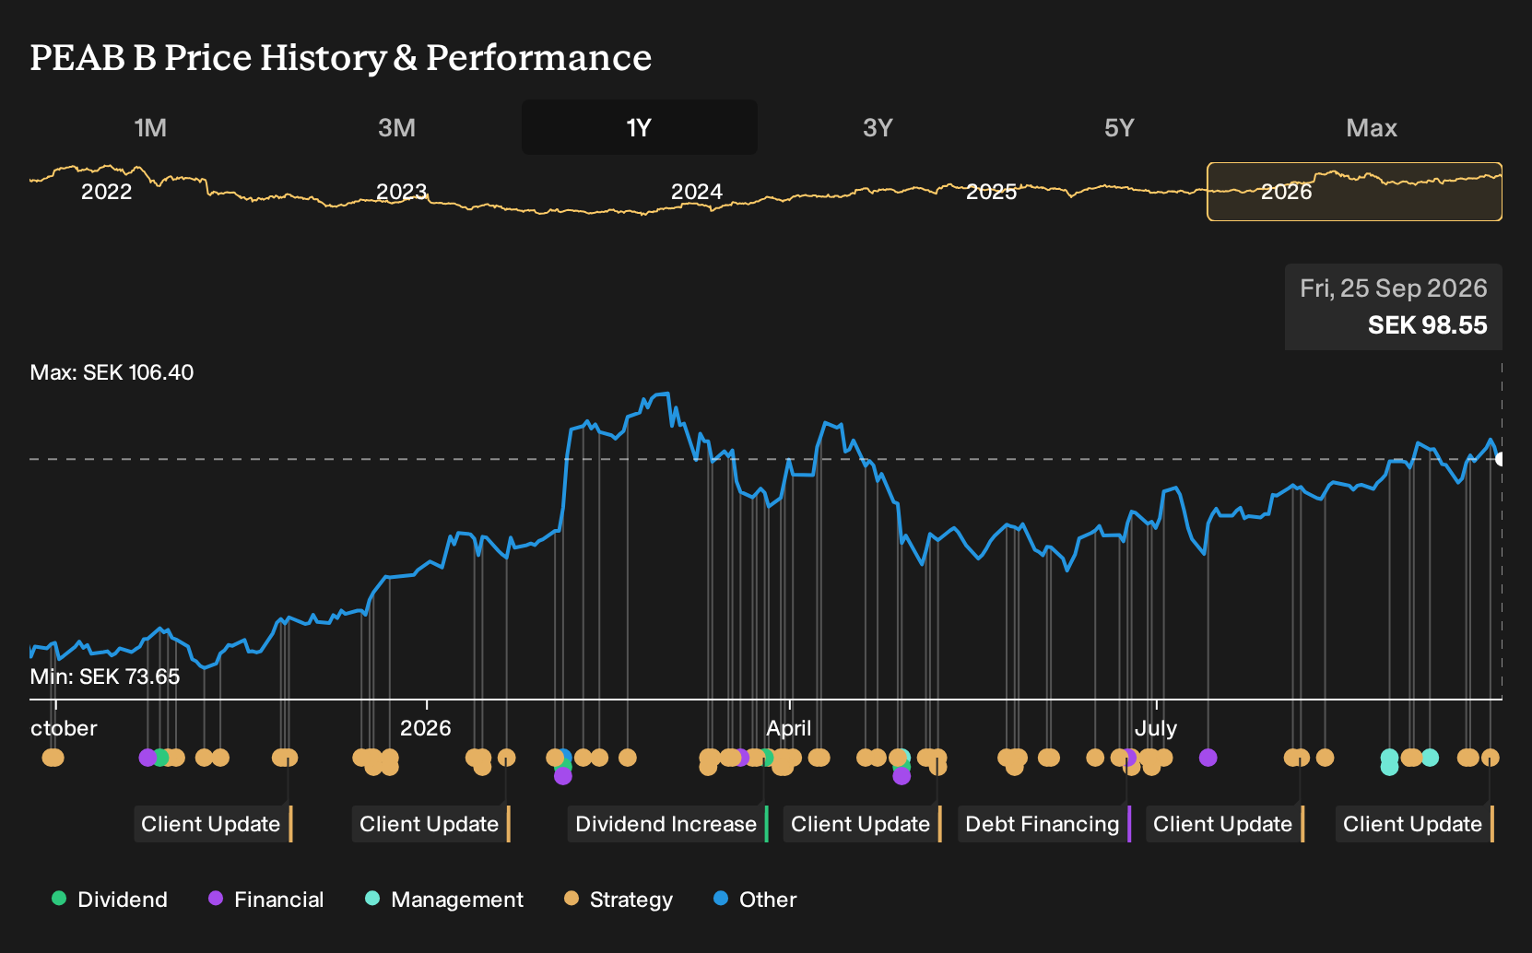Jump to 2024 in the overview sparkline

[x=697, y=192]
